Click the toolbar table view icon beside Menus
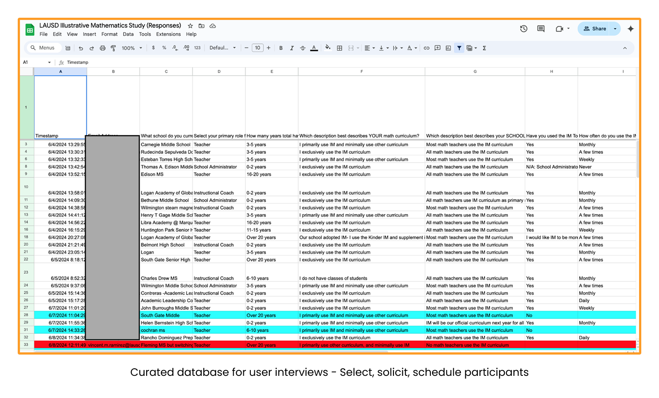The image size is (659, 398). click(68, 48)
